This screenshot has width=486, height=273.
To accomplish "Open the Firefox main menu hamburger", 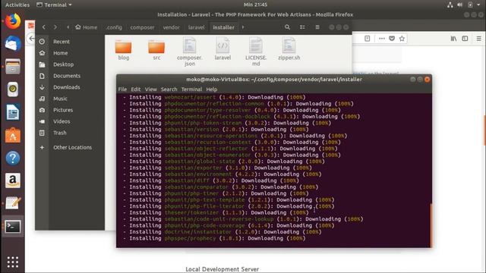I will coord(479,39).
